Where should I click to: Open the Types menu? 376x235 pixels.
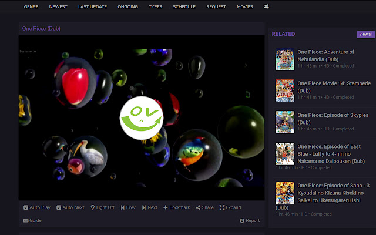pos(155,7)
